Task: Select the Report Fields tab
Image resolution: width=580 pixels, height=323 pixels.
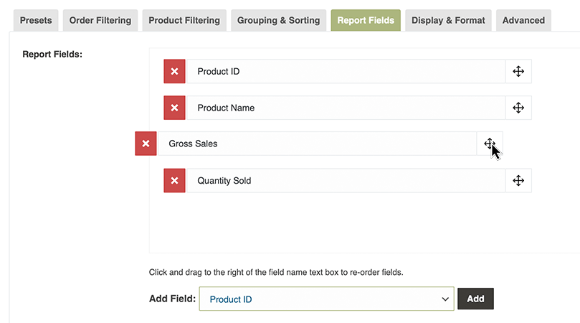Action: tap(366, 20)
